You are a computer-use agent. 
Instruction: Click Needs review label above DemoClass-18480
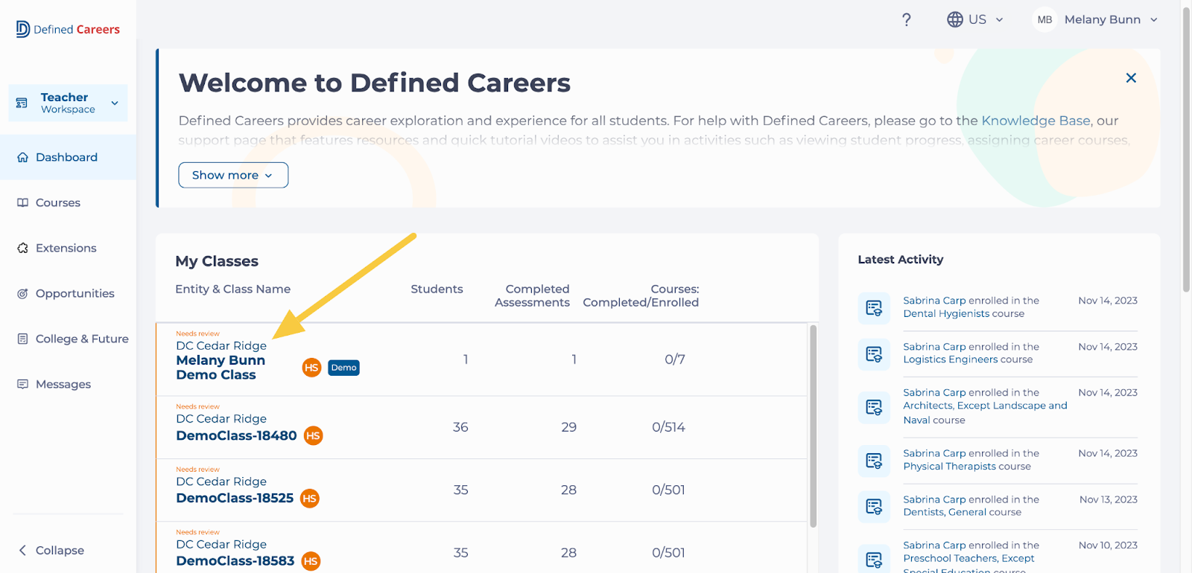pyautogui.click(x=197, y=406)
